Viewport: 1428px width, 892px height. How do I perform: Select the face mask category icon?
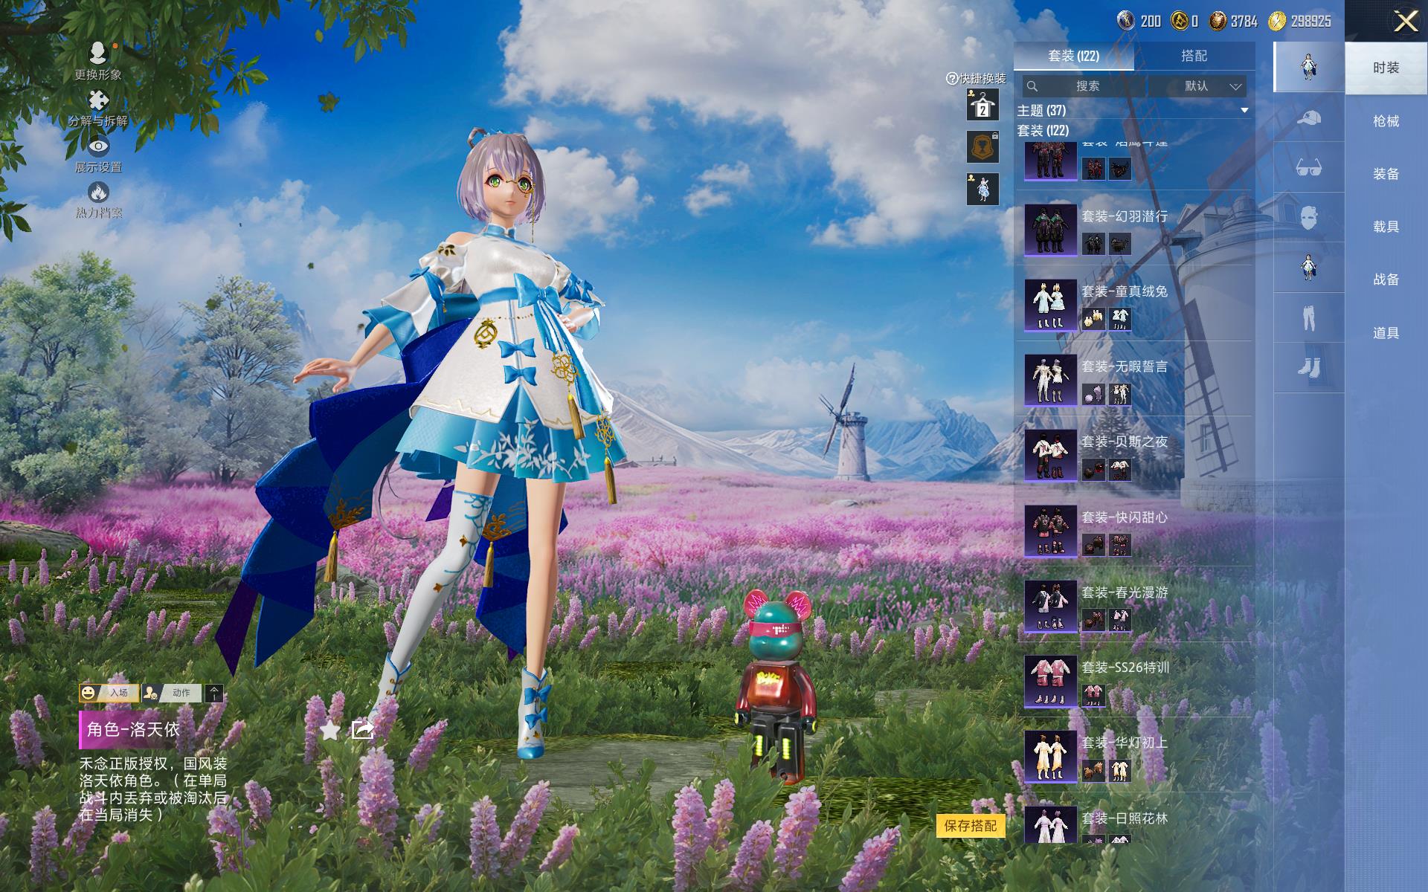coord(1309,218)
